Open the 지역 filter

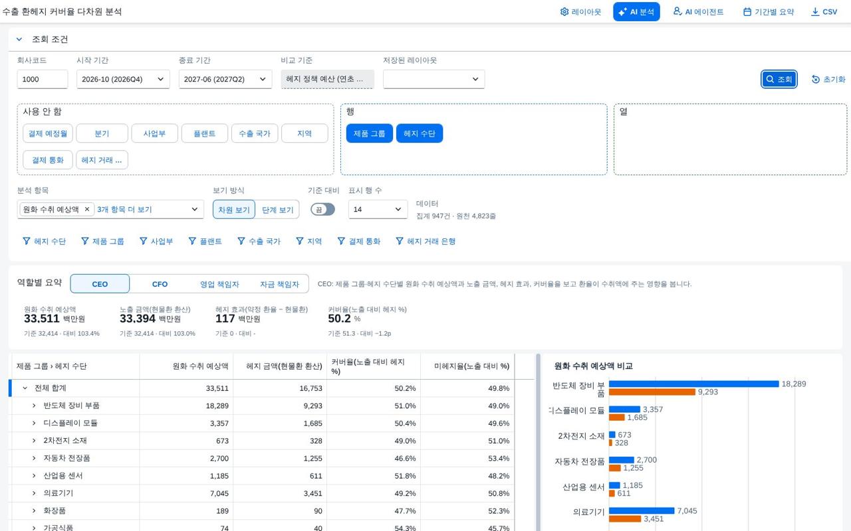point(308,242)
